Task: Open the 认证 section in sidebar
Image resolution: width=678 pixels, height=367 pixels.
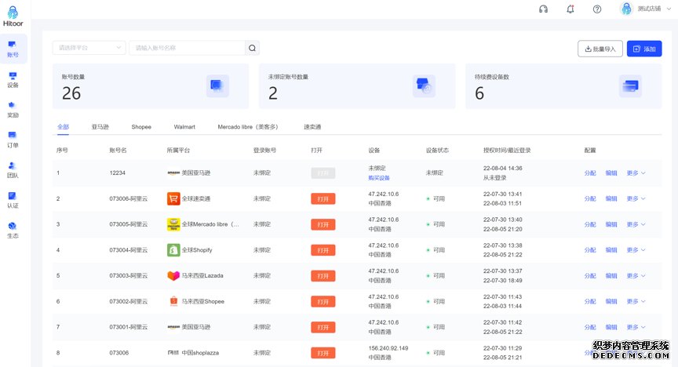Action: [x=13, y=200]
